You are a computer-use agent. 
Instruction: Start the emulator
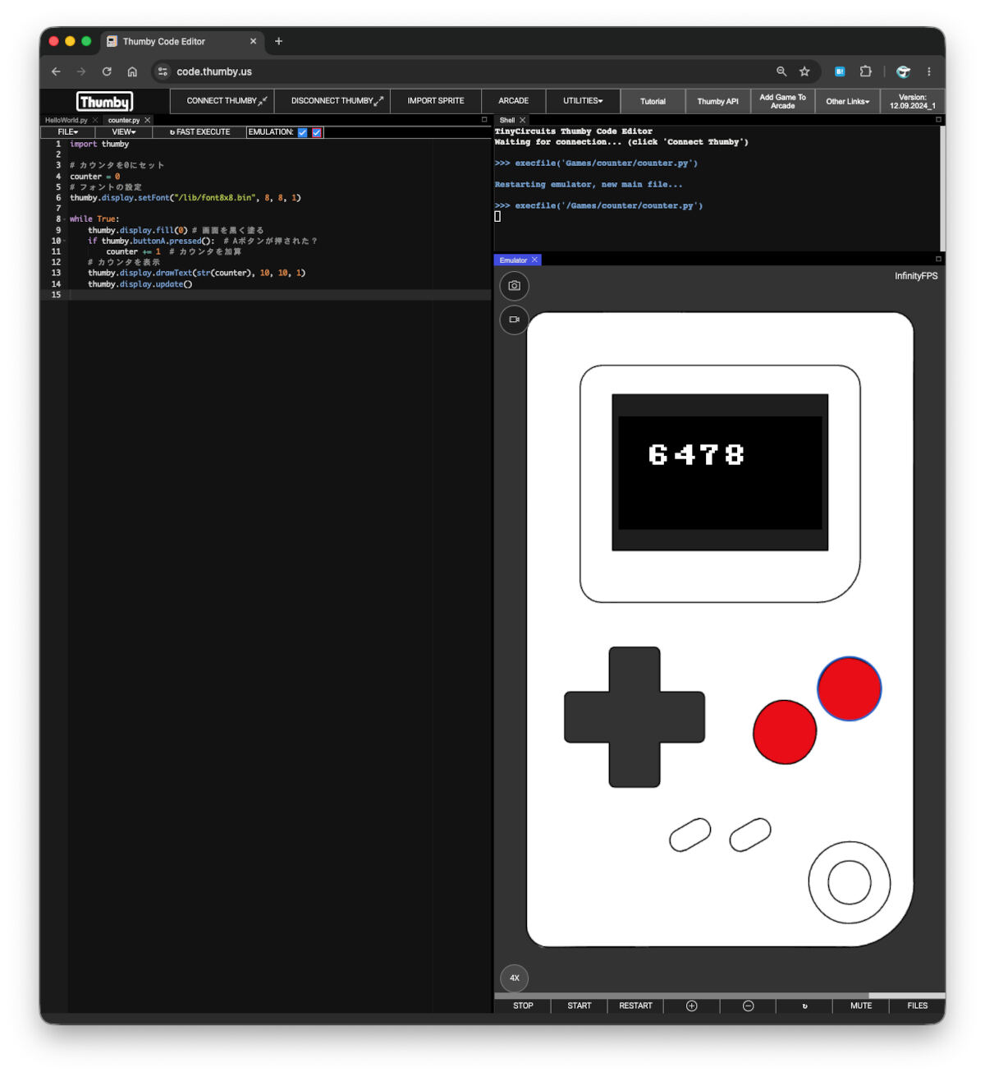580,1006
